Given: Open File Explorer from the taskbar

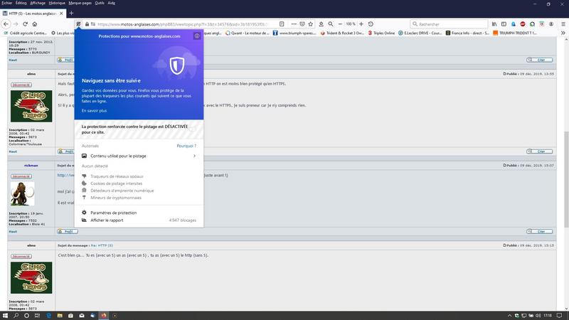Looking at the screenshot, I should (60, 316).
